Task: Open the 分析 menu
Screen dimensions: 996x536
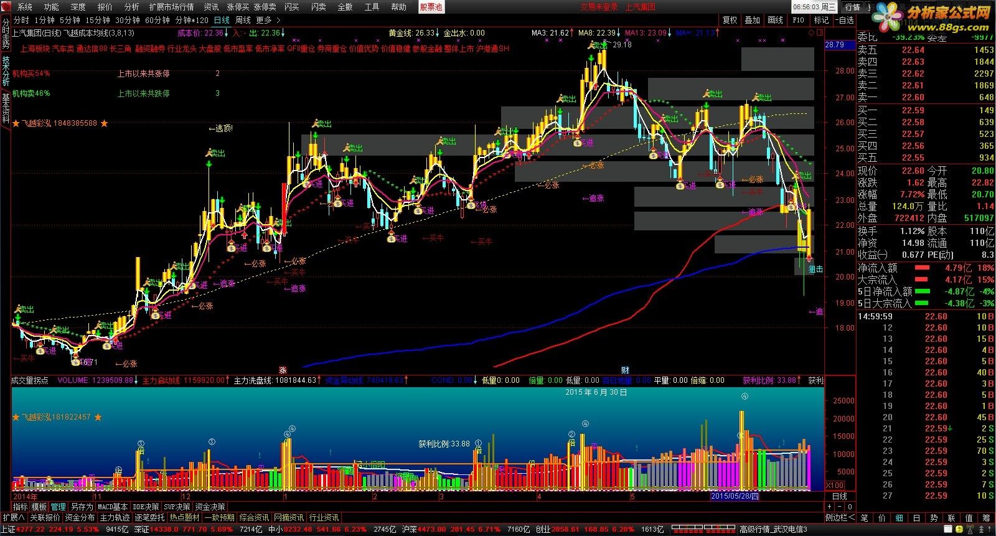Action: point(132,7)
